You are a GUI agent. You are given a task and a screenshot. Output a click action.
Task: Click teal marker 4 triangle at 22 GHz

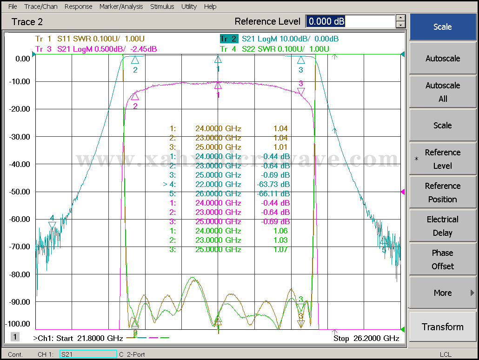point(52,225)
